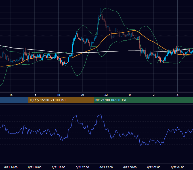The height and width of the screenshot is (170, 193).
Task: Select the NY 21:00-06:00 JST session bar
Action: coord(143,100)
